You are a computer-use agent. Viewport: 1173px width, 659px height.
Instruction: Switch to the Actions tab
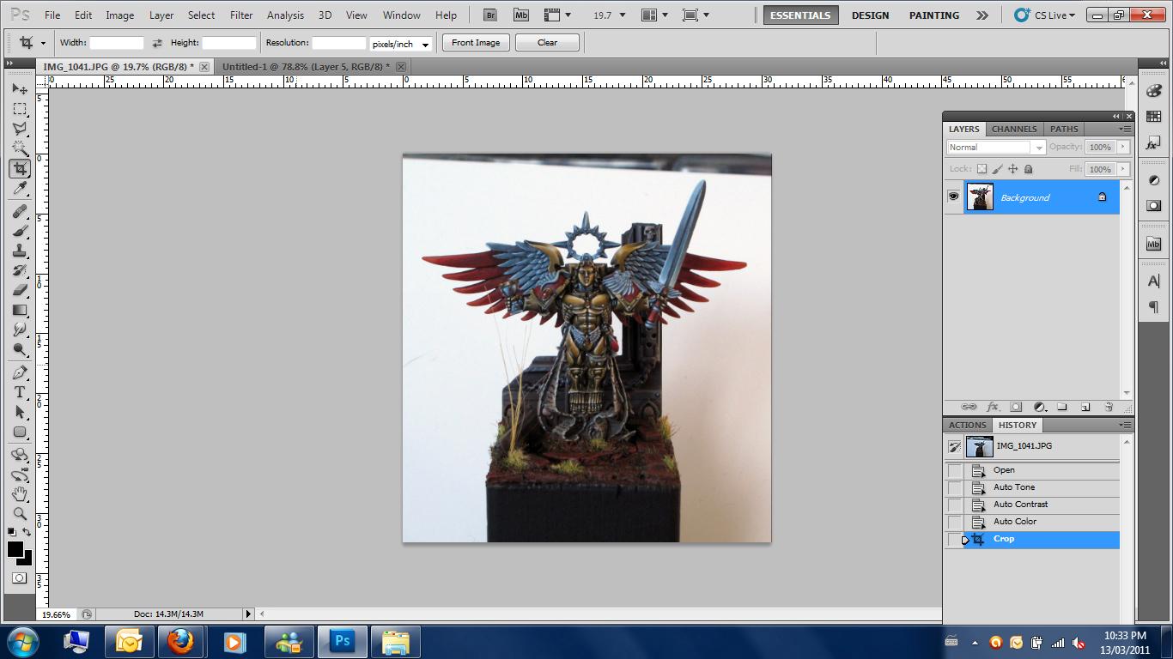pyautogui.click(x=967, y=425)
